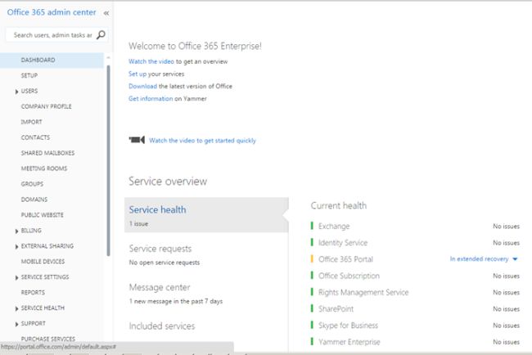Select DASHBOARD in the navigation
532x355 pixels.
pos(52,60)
